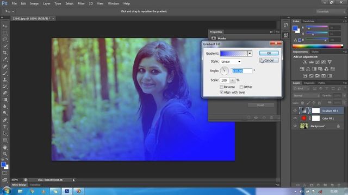Select the Move tool
Screen dimensions: 348x195
coord(5,26)
